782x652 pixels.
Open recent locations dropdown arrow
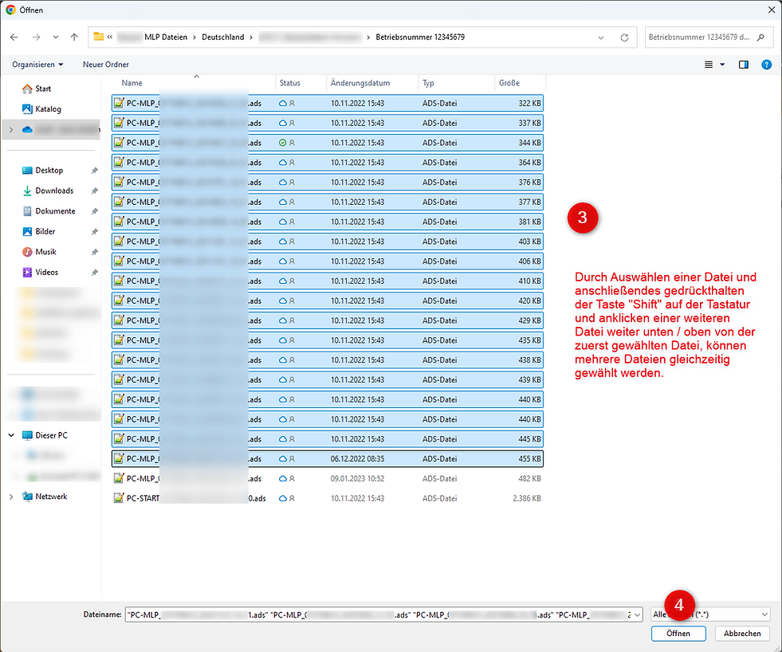tap(55, 37)
